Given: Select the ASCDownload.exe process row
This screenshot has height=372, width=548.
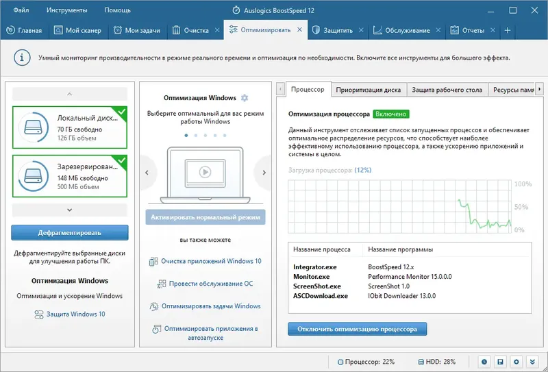Looking at the screenshot, I should pos(410,296).
